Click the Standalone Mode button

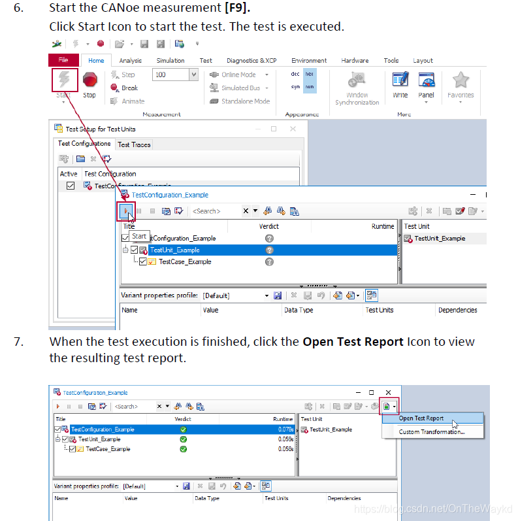point(240,101)
